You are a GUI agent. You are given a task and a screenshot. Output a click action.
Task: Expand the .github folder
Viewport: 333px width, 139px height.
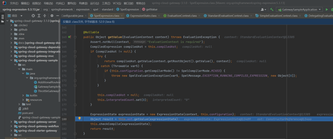coord(11,30)
